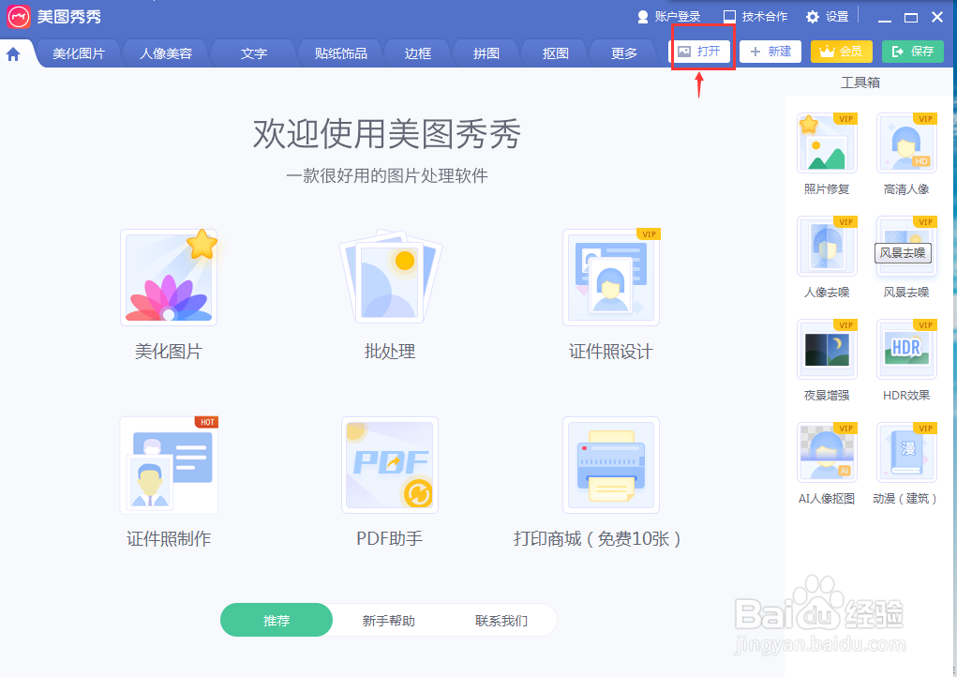Viewport: 957px width, 677px height.
Task: Click the 工具箱 panel heading
Action: pyautogui.click(x=860, y=83)
